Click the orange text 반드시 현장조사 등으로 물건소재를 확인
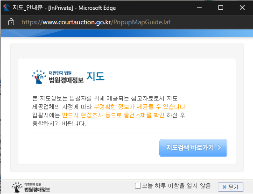 [113, 115]
